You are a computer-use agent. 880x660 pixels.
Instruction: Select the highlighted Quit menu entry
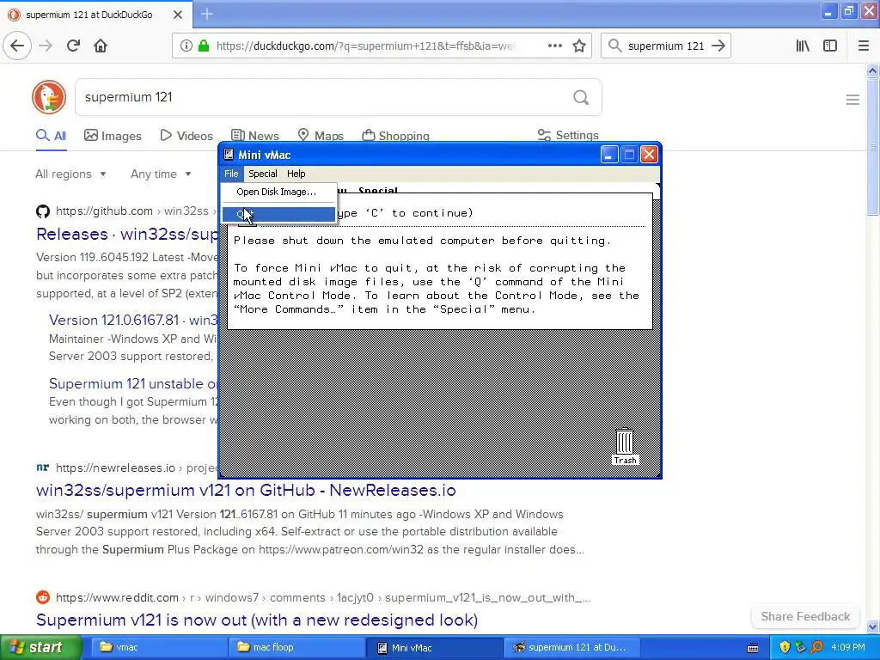[279, 214]
